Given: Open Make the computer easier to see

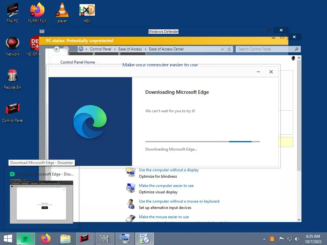Looking at the screenshot, I should point(166,186).
